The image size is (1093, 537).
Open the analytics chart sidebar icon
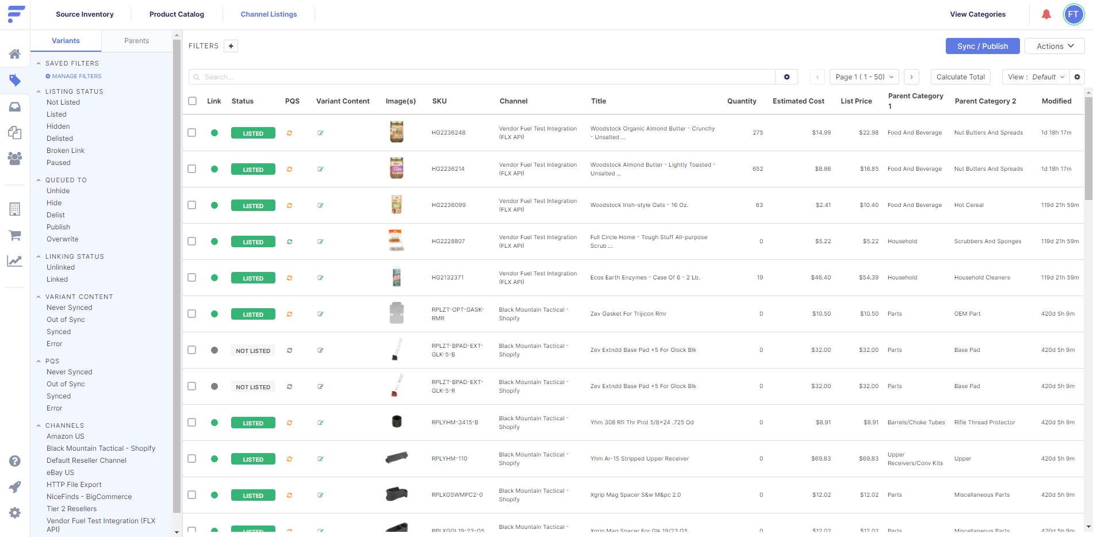(x=16, y=262)
